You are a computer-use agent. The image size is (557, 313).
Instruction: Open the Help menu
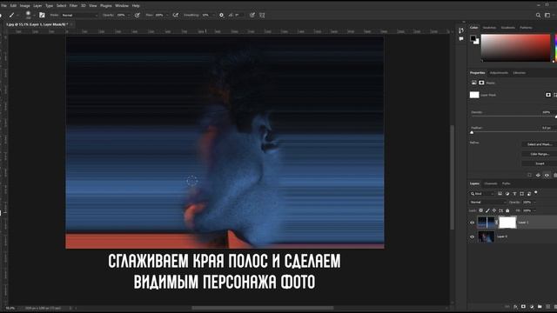click(x=136, y=6)
